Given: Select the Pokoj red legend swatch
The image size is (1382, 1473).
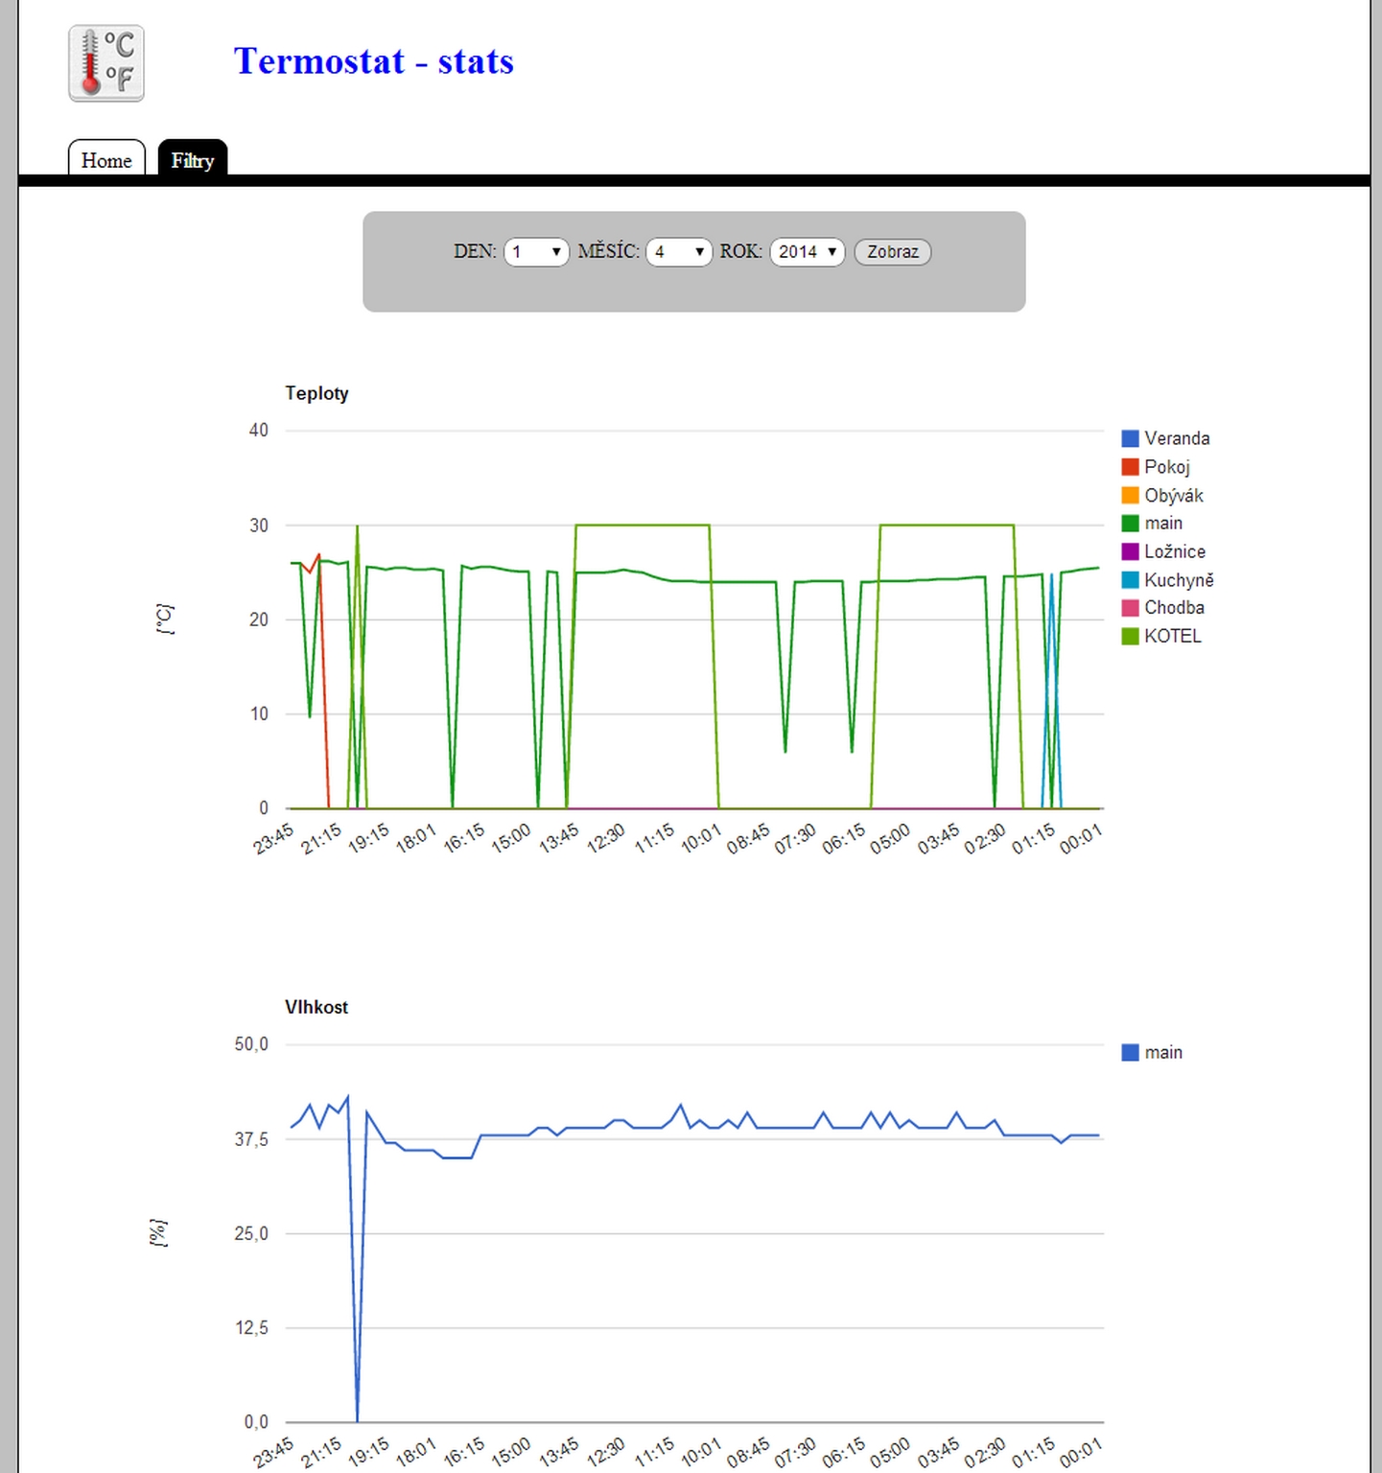Looking at the screenshot, I should click(1130, 467).
